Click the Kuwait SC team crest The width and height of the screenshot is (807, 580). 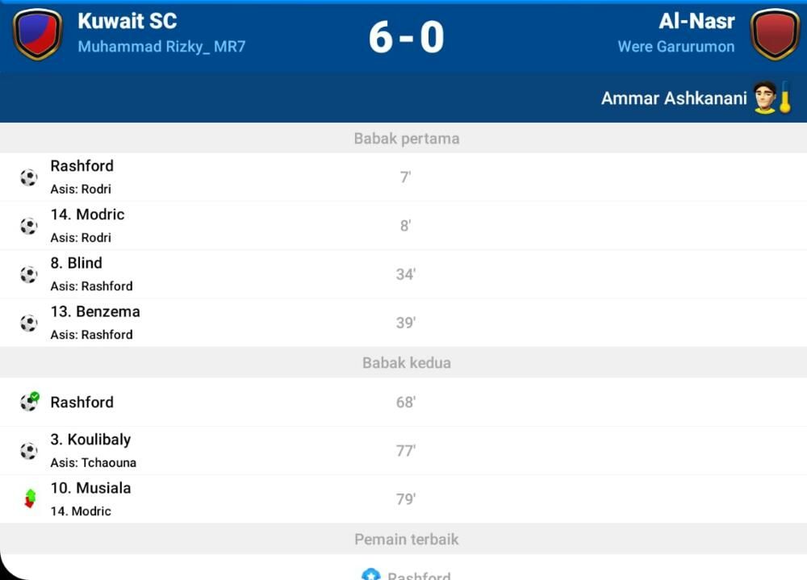38,33
